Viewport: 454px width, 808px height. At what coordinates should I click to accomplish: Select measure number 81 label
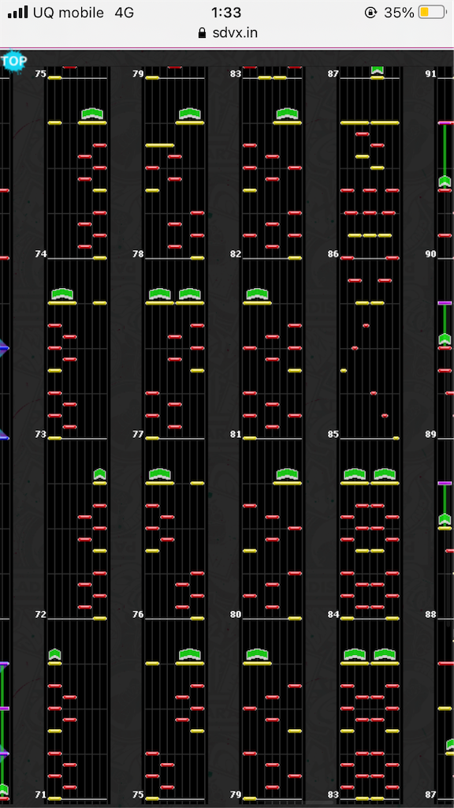click(x=236, y=435)
